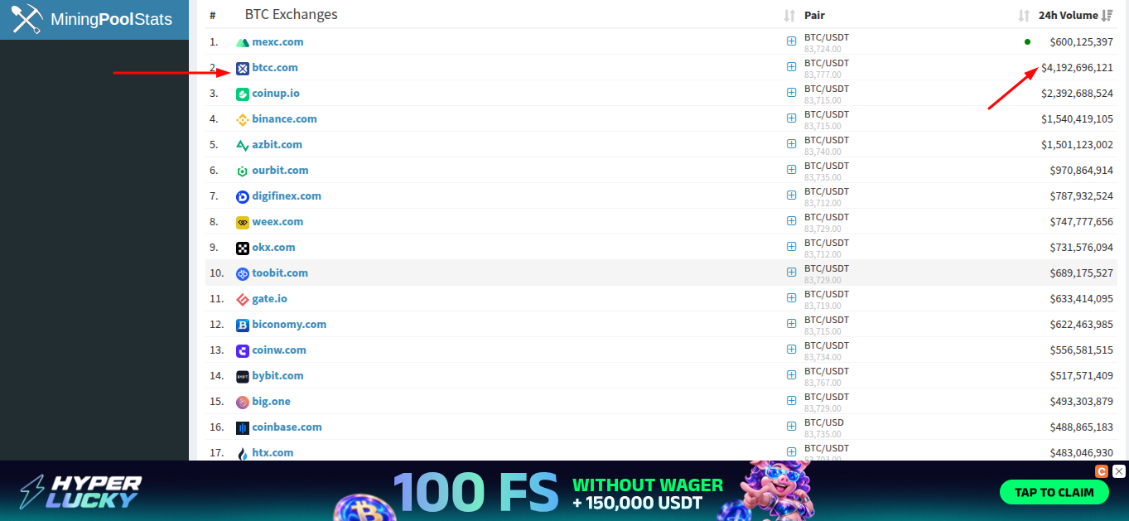1129x521 pixels.
Task: Click the digifinex.com logo icon
Action: [x=243, y=196]
